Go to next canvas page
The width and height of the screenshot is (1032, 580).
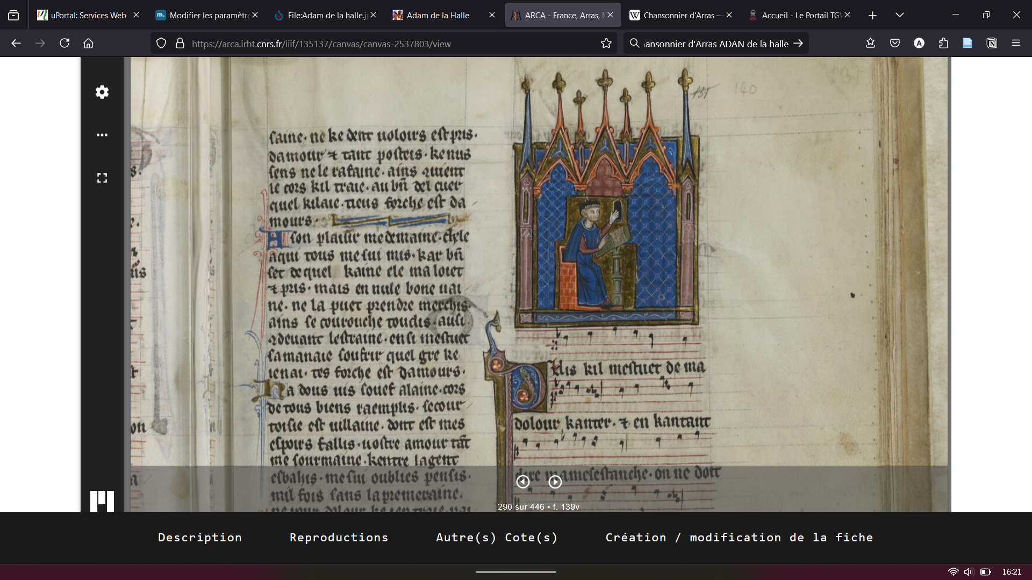[555, 482]
